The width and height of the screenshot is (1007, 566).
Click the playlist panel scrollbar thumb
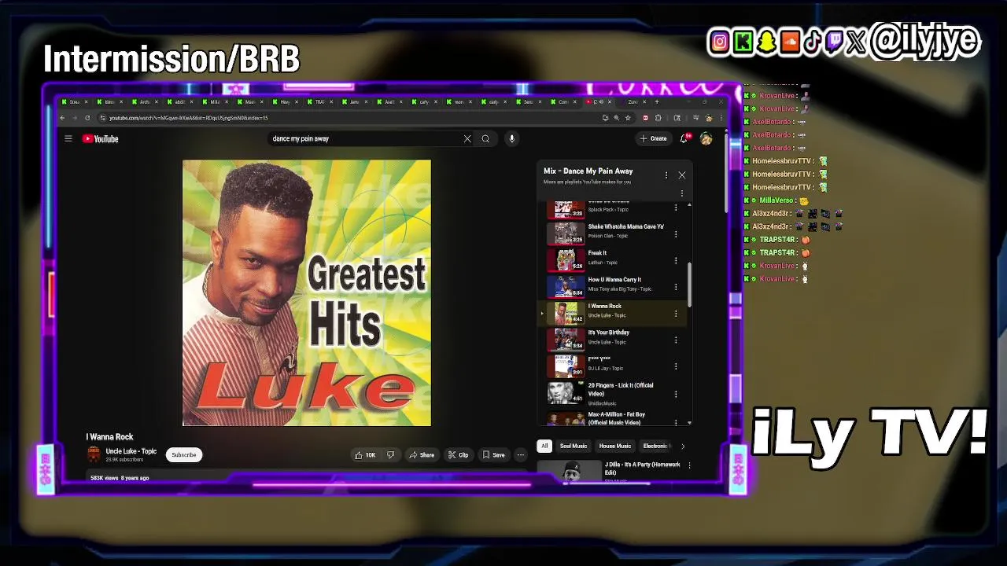[x=690, y=285]
